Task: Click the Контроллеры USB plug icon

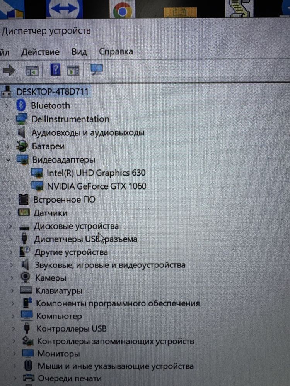Action: pos(27,328)
